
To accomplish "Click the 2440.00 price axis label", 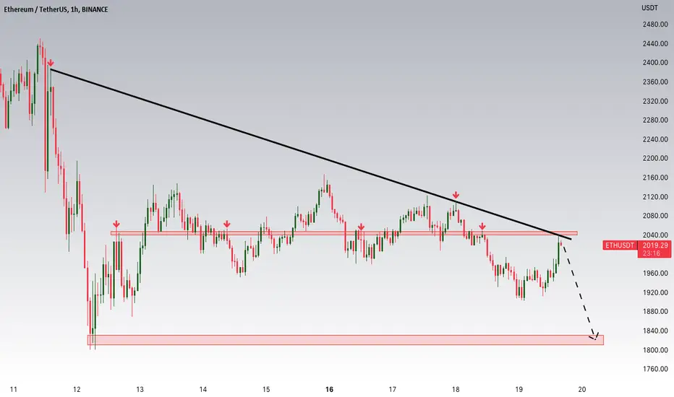I will [655, 43].
